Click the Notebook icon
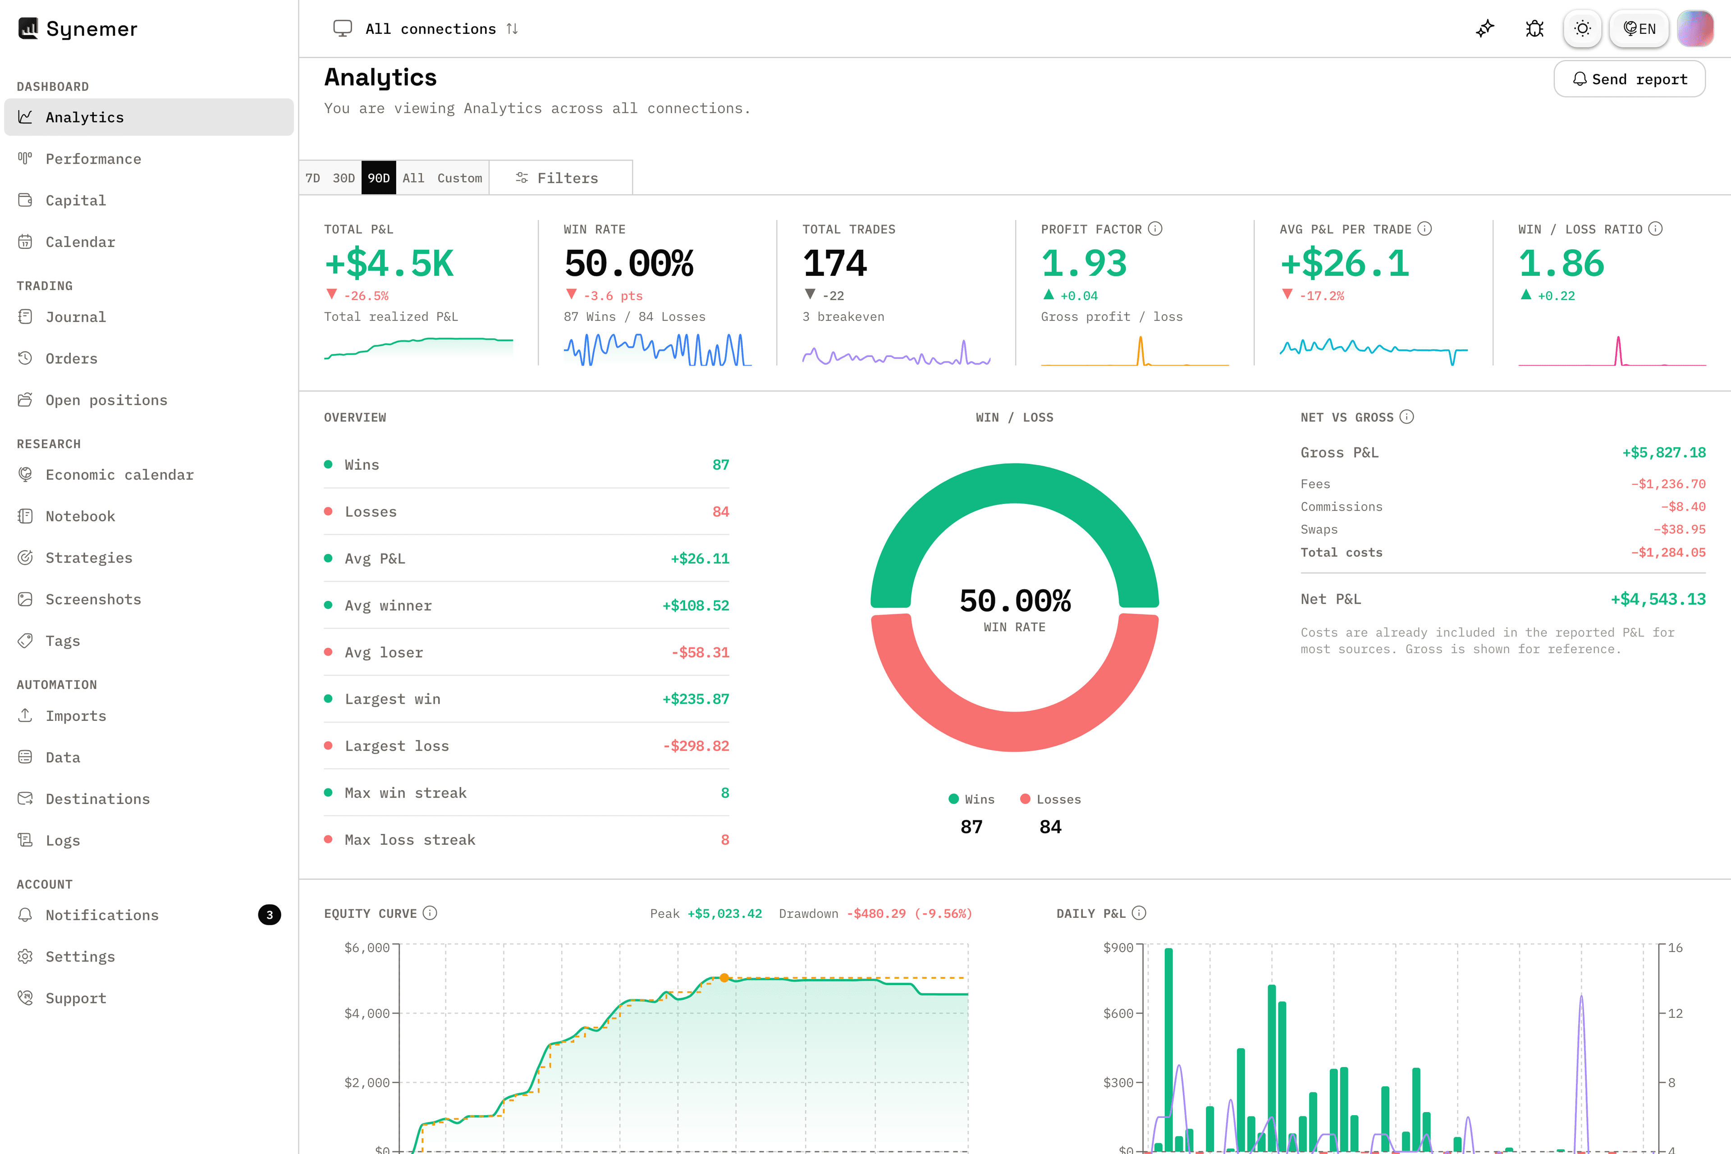1731x1154 pixels. coord(25,516)
